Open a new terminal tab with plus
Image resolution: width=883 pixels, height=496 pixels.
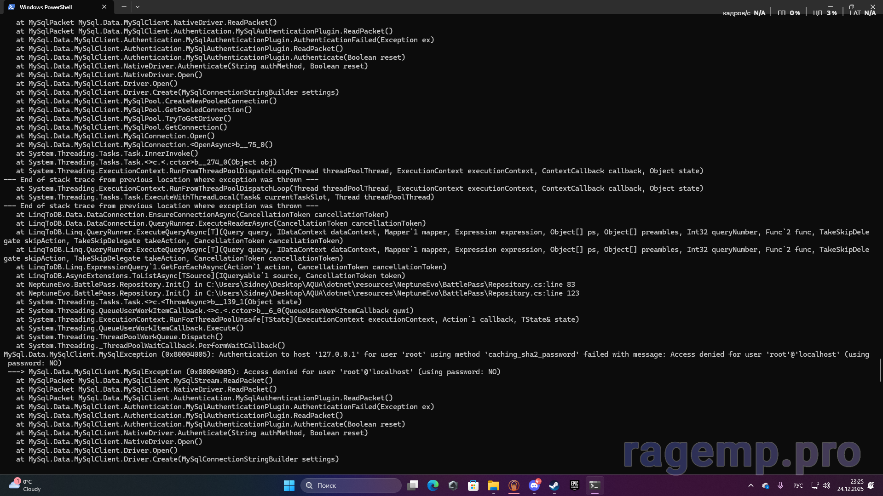coord(124,7)
